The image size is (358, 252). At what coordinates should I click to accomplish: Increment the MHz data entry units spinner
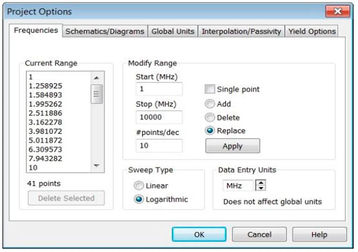[261, 183]
